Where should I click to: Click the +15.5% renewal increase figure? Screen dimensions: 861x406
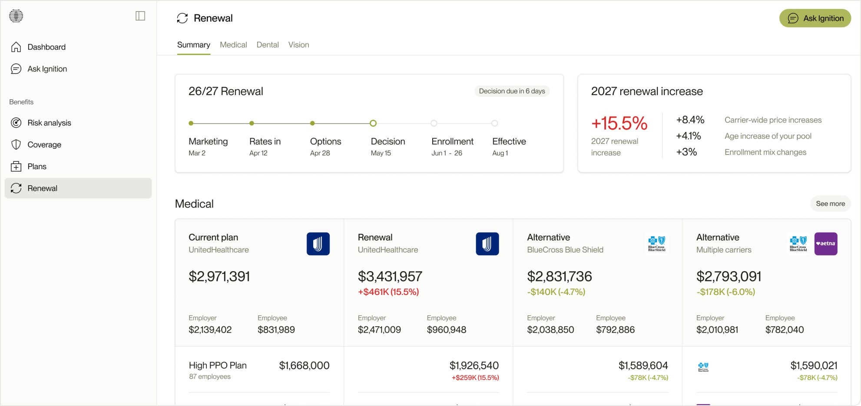[619, 123]
